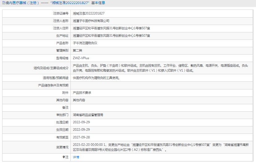This screenshot has height=164, width=256.
Task: Click model specification ZWZ-VPlus
Action: 81,58
